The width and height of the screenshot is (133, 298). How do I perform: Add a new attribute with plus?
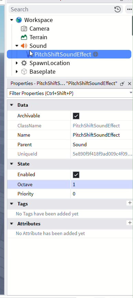tap(130, 223)
